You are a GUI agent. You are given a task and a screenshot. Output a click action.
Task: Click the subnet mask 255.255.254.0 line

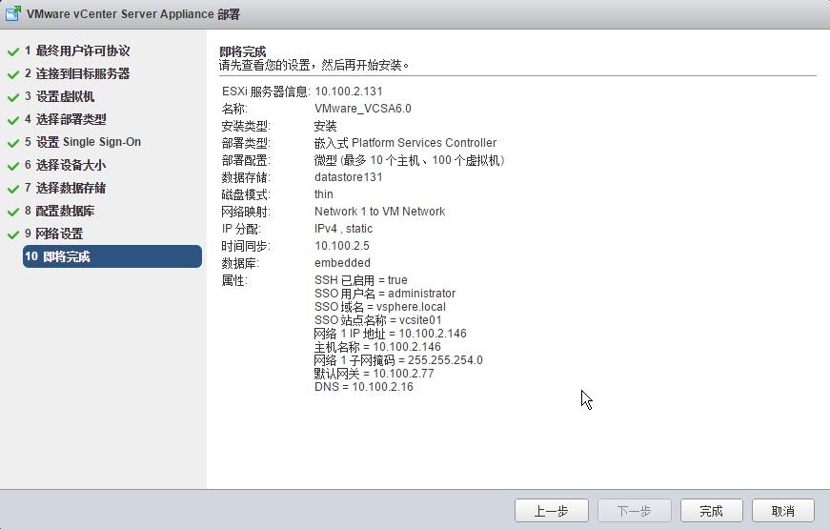pyautogui.click(x=398, y=360)
